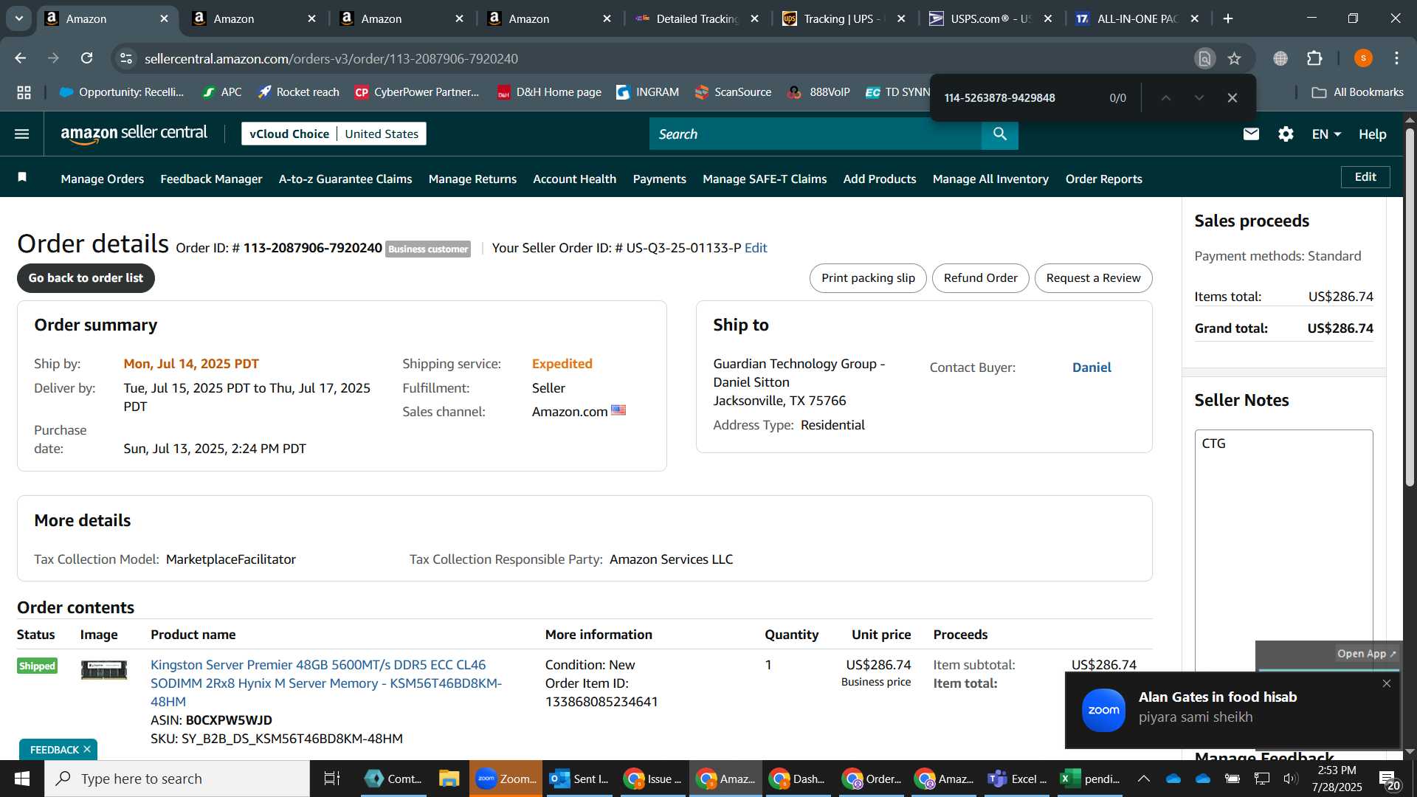Open Manage Orders menu
Image resolution: width=1417 pixels, height=797 pixels.
click(x=103, y=179)
